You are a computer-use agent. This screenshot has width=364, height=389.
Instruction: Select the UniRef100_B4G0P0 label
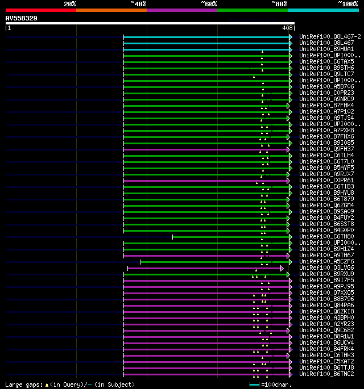click(x=326, y=230)
